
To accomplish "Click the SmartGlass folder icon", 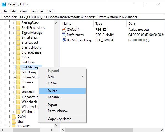I will (18, 38).
